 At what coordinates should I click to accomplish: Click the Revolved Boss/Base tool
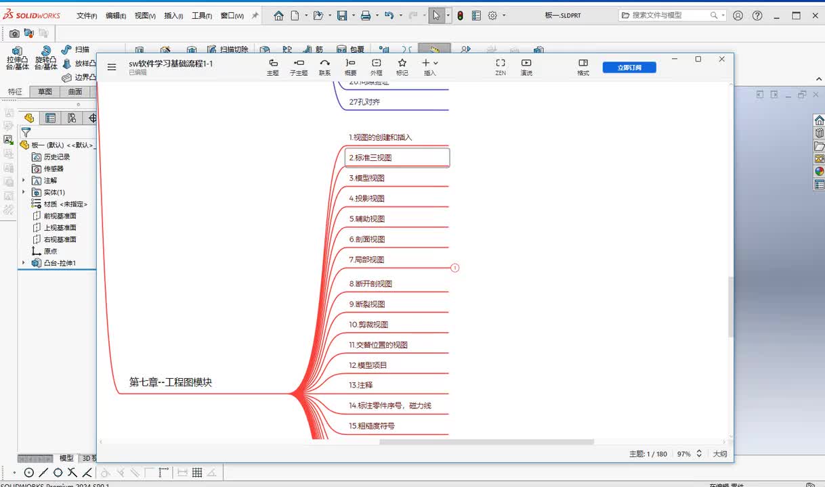point(45,58)
